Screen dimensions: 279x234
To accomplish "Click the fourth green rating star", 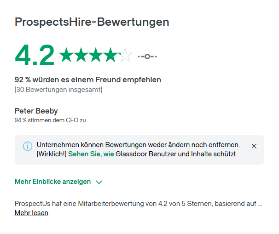I will click(x=110, y=55).
